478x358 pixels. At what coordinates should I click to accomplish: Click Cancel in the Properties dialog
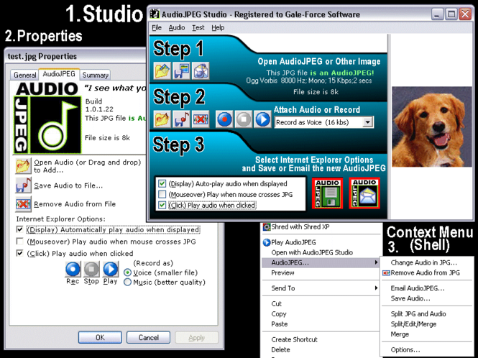point(149,338)
